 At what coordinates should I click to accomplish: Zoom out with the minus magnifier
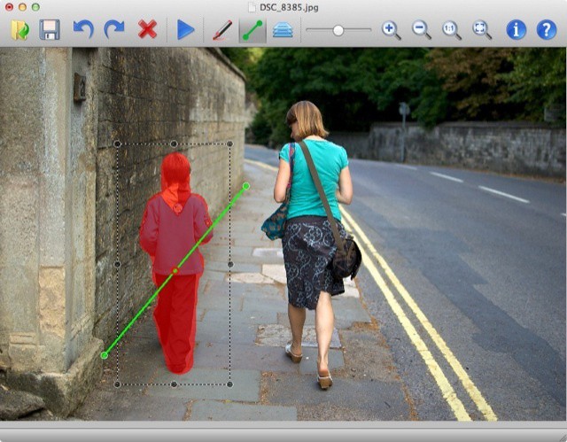point(422,30)
